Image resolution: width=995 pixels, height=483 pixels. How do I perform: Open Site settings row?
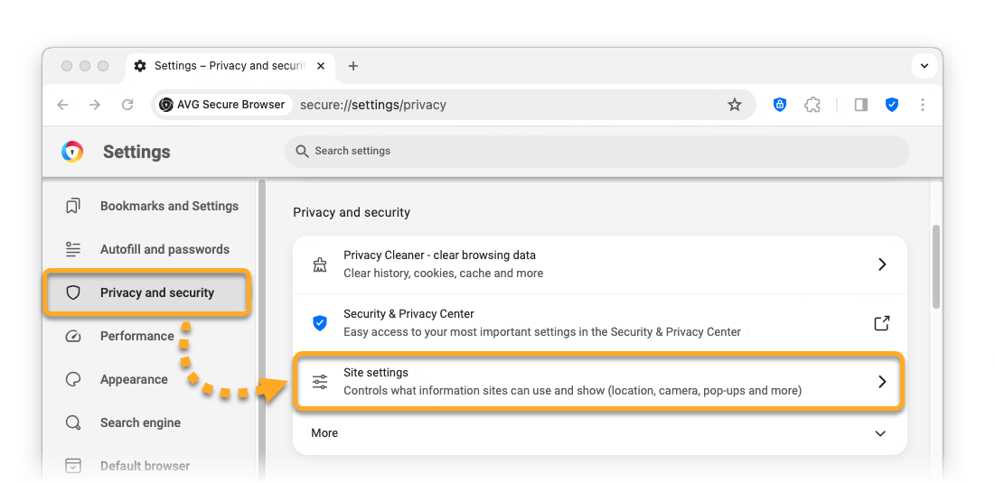point(598,382)
